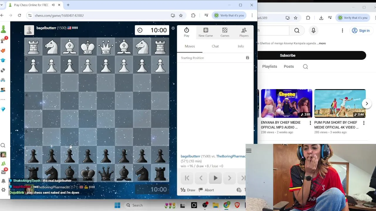376x211 pixels.
Task: Open the Social people icon in sidebar
Action: tap(3, 90)
